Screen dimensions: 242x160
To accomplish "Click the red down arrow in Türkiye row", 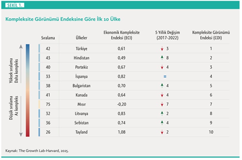I will [161, 49].
